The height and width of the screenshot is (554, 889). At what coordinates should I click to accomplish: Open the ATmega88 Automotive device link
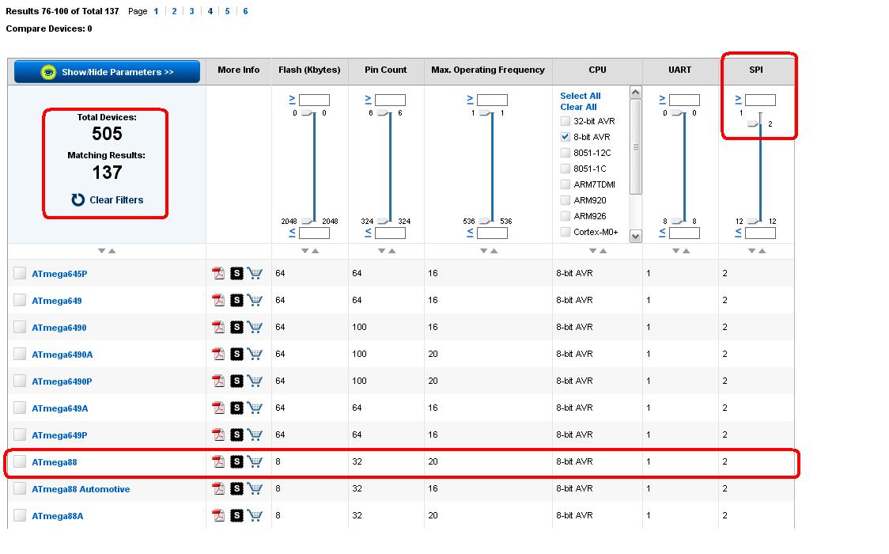tap(81, 489)
